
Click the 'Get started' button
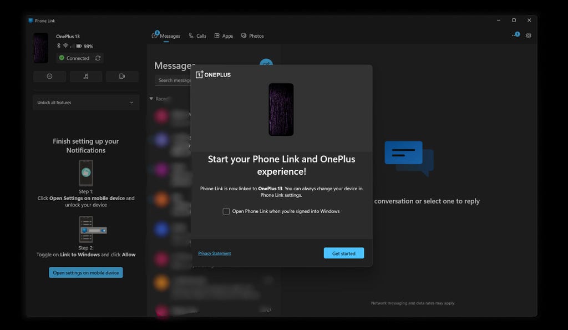pos(343,253)
